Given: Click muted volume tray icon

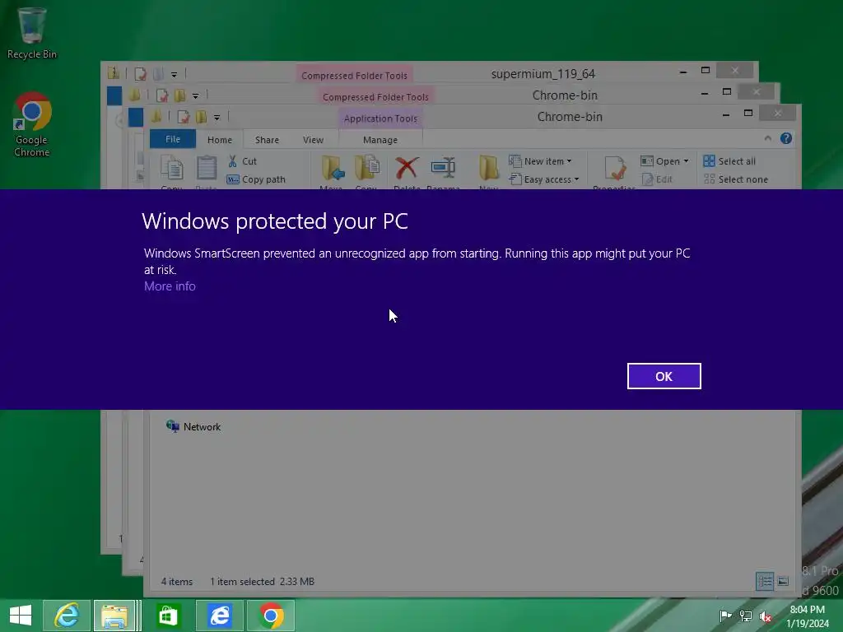Looking at the screenshot, I should (x=766, y=616).
